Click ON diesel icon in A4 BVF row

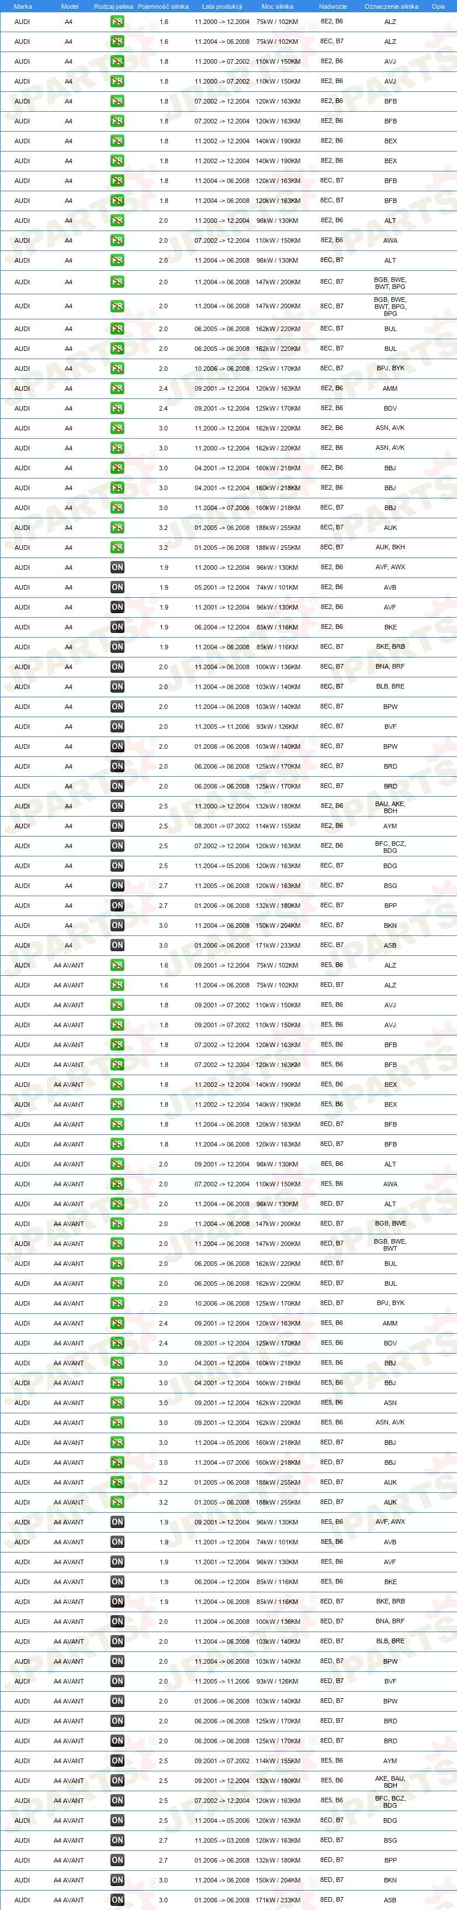[x=117, y=727]
